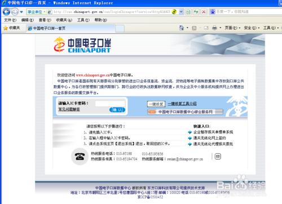Open the 安全 command bar dropdown
The width and height of the screenshot is (282, 204).
point(252,28)
